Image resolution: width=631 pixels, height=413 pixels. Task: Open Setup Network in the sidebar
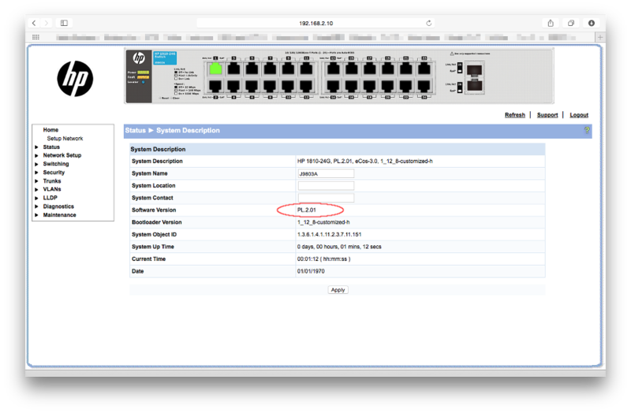65,139
